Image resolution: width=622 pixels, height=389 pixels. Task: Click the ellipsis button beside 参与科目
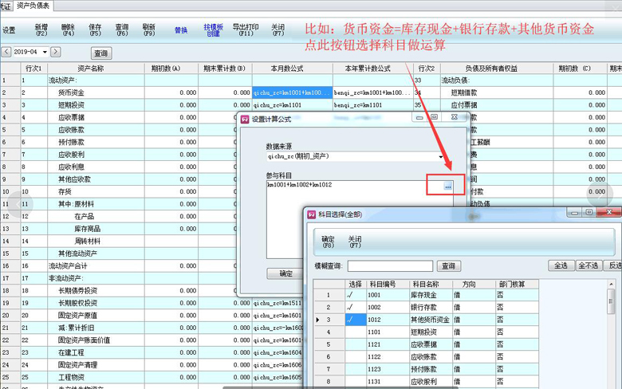448,186
